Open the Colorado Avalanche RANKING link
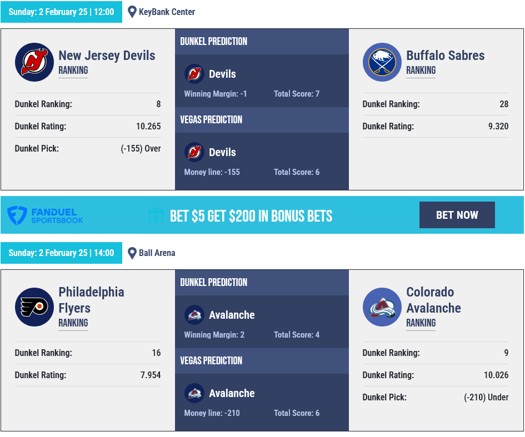Viewport: 525px width, 437px height. (421, 323)
